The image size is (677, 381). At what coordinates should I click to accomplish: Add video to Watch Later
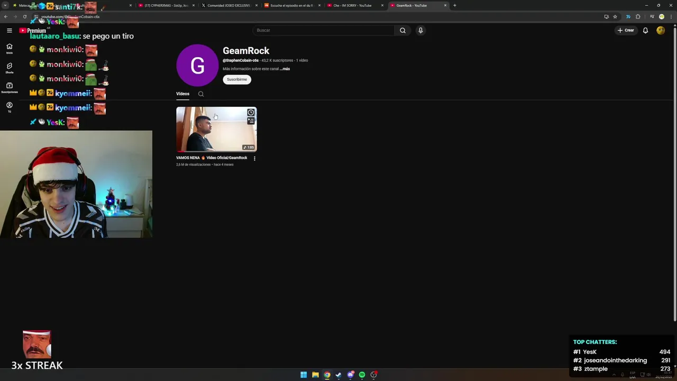pos(251,112)
